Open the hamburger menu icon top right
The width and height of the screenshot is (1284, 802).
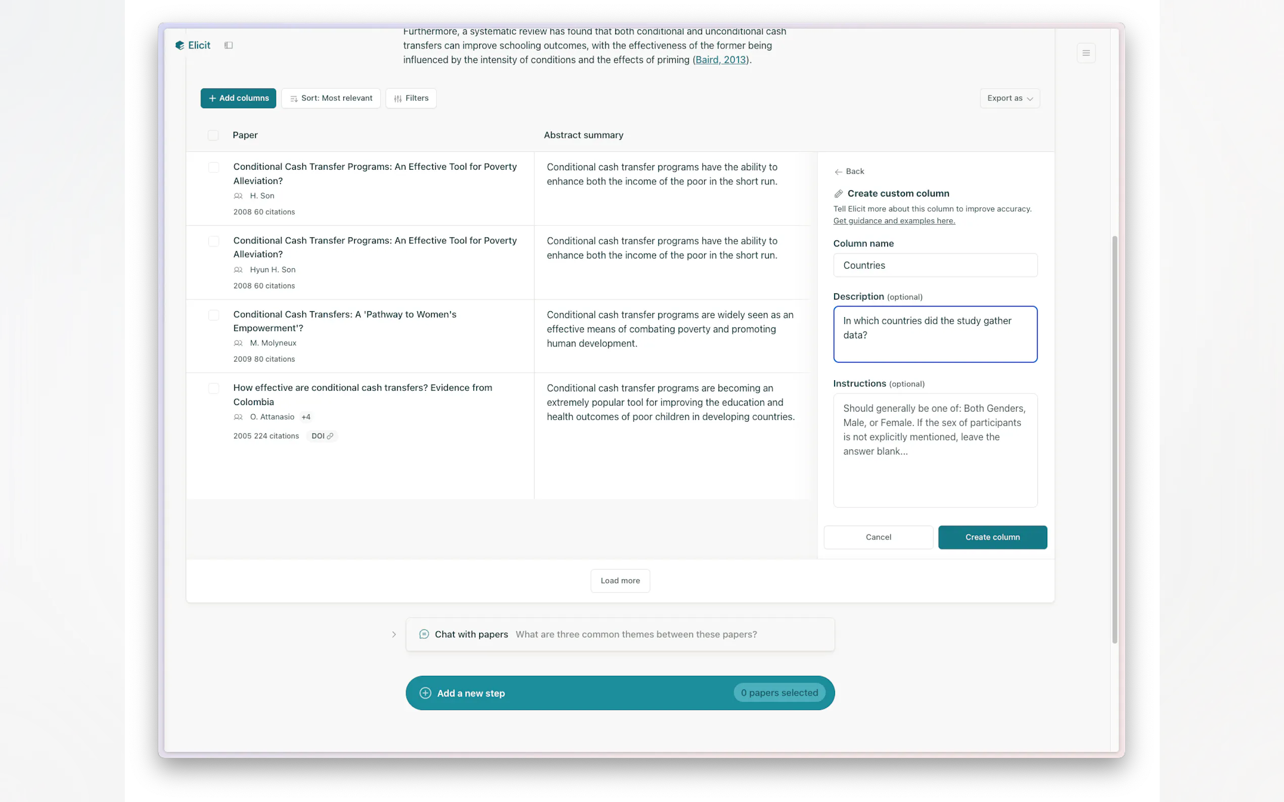coord(1085,53)
